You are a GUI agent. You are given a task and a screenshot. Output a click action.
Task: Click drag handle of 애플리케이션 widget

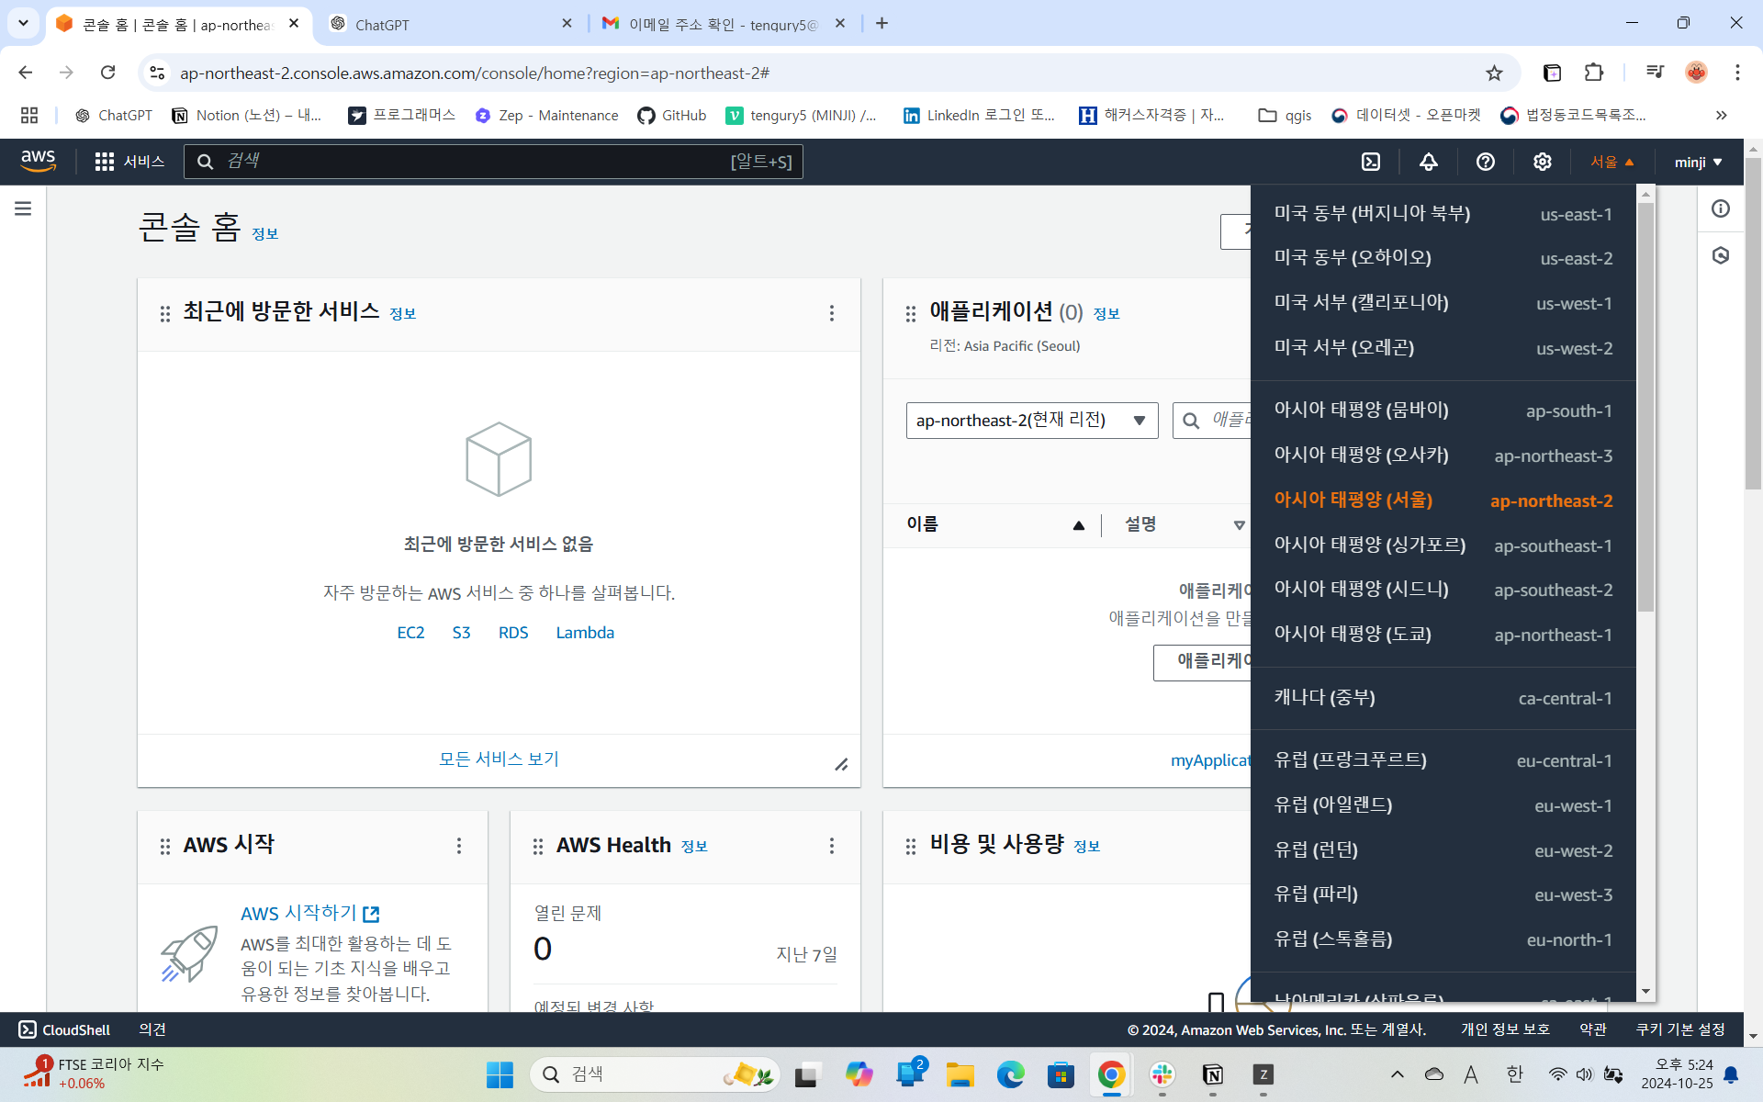point(911,314)
